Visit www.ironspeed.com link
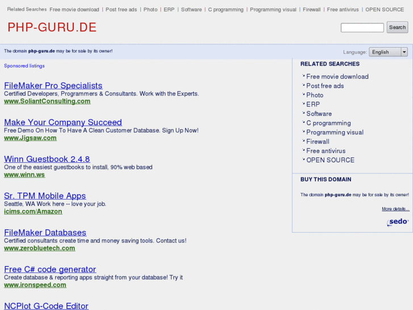 35,285
